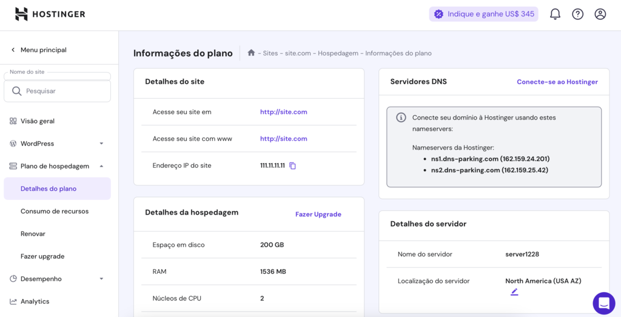The height and width of the screenshot is (317, 621).
Task: Click the info icon in DNS notice
Action: click(x=401, y=118)
